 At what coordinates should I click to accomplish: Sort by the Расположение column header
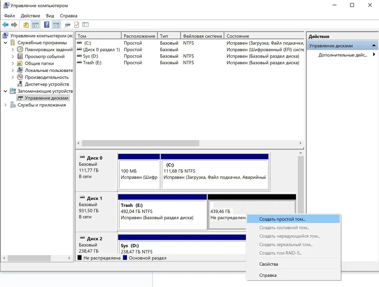139,36
